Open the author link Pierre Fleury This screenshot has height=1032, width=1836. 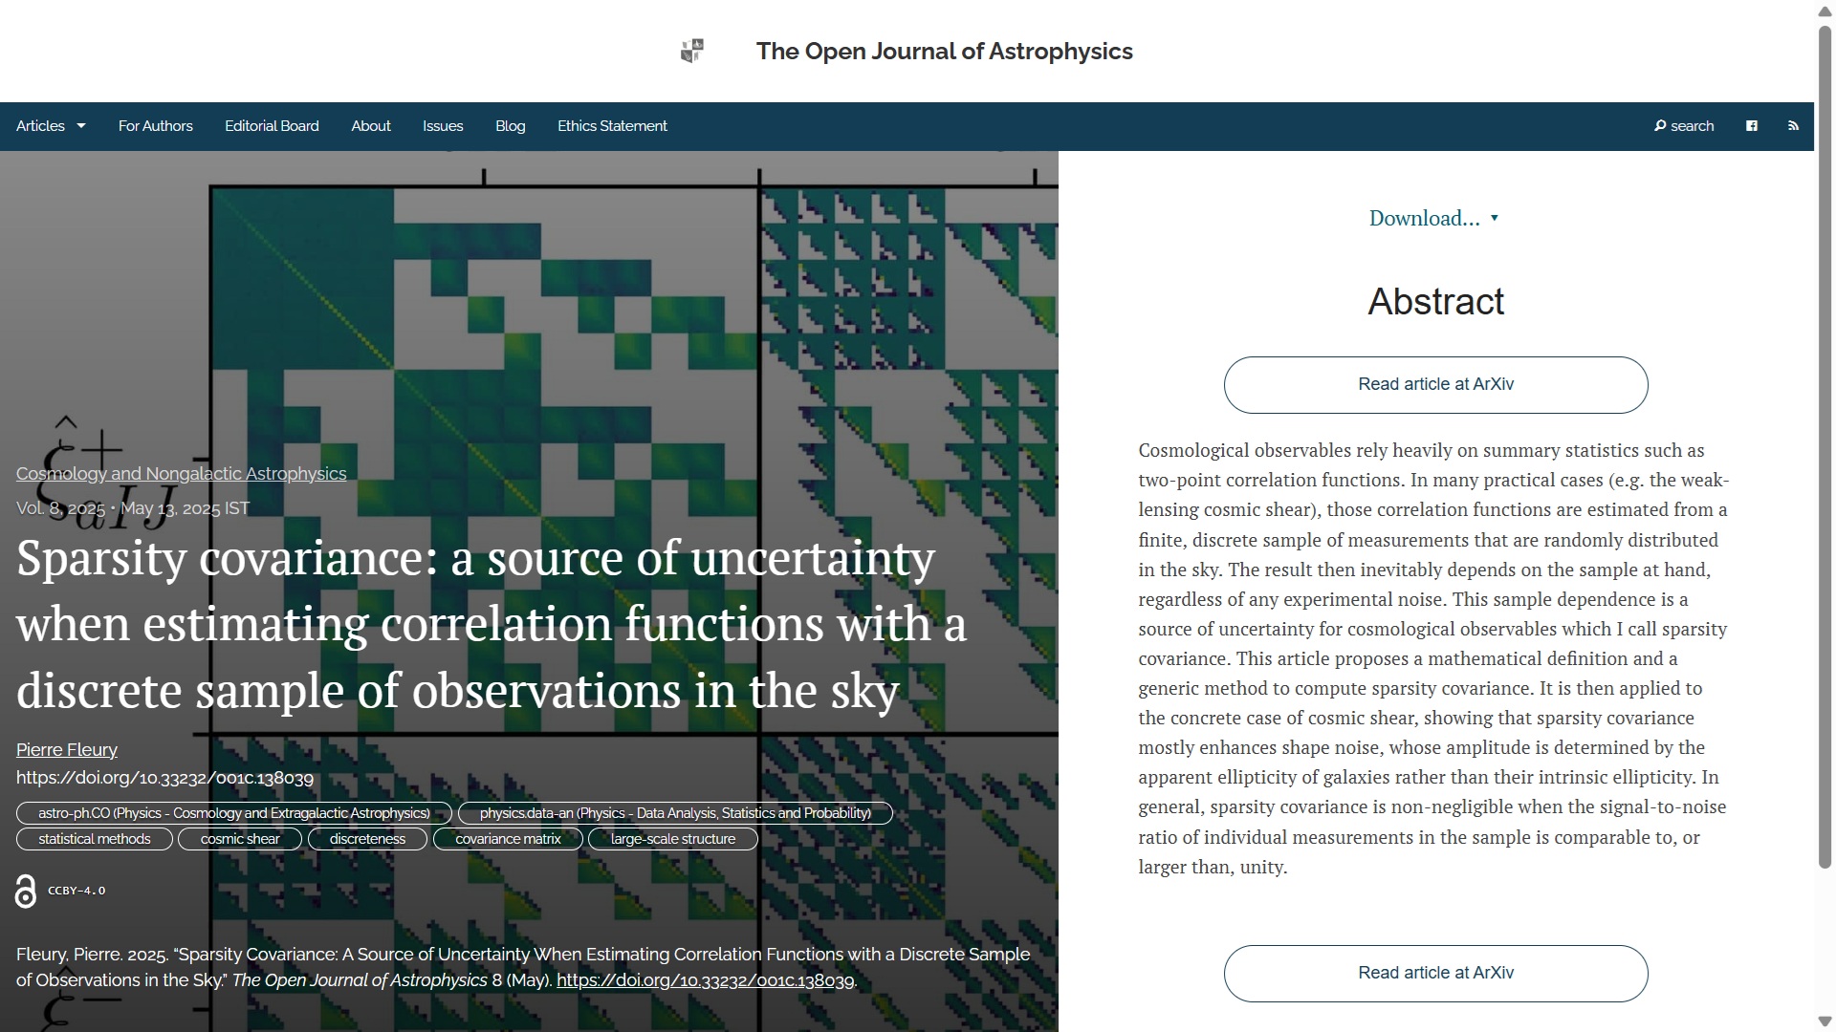click(67, 750)
